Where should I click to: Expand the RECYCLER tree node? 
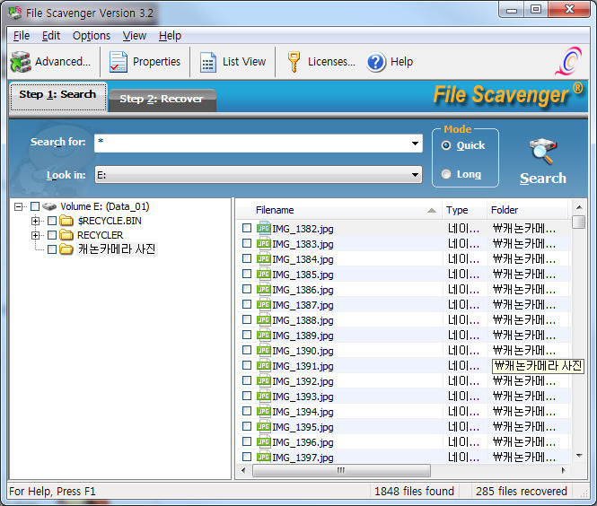coord(35,235)
